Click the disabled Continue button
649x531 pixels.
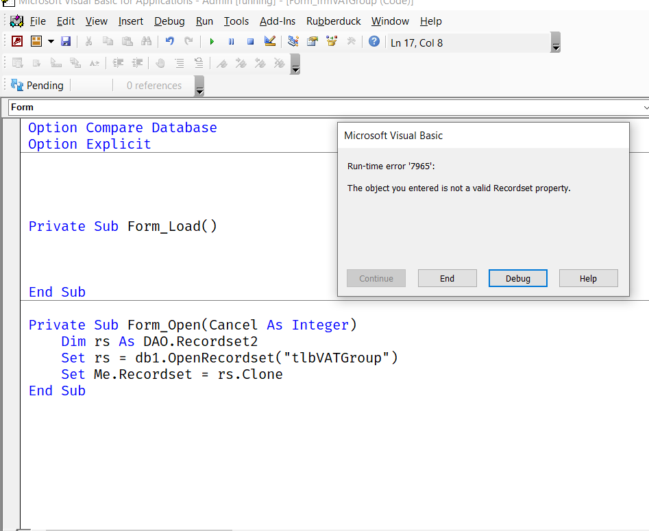coord(376,279)
